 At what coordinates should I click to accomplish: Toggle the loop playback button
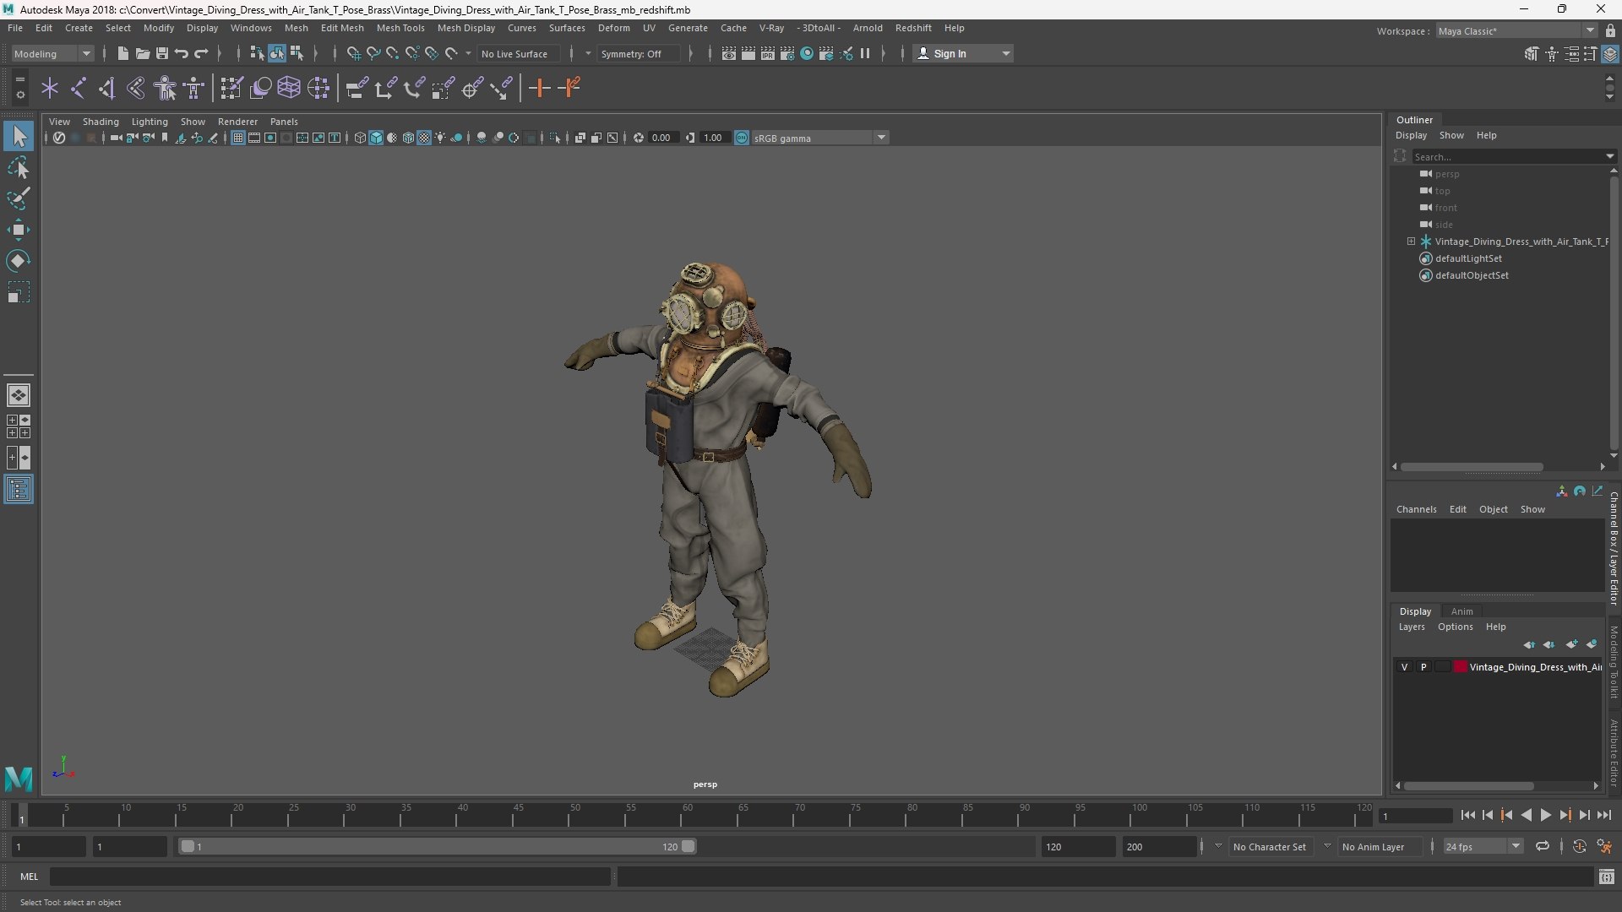pos(1542,846)
